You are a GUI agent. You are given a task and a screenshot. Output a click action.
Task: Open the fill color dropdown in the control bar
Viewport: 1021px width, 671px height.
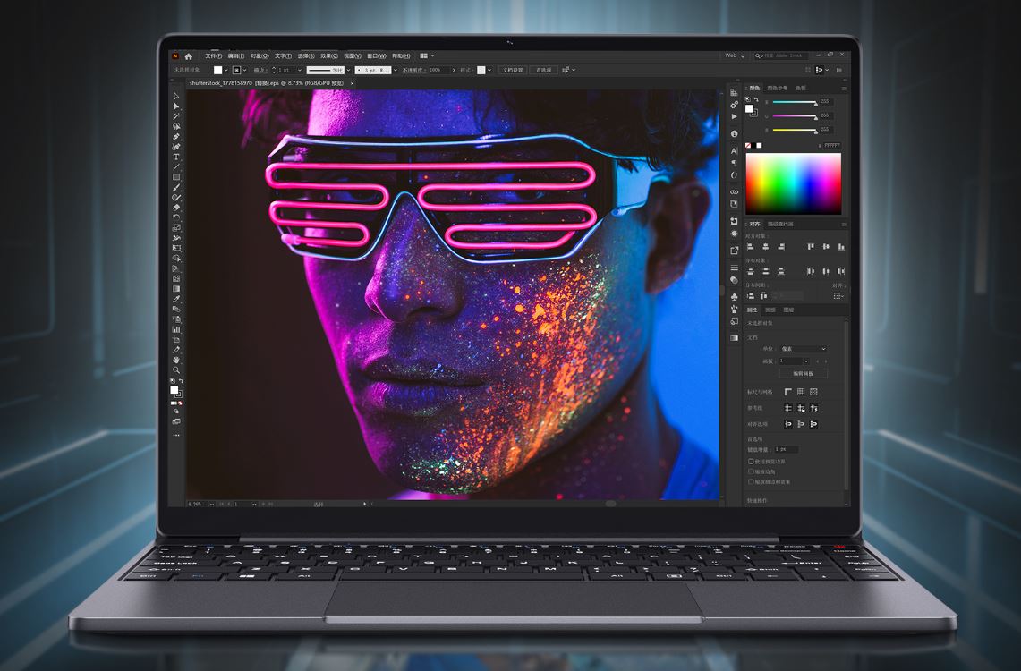point(228,70)
